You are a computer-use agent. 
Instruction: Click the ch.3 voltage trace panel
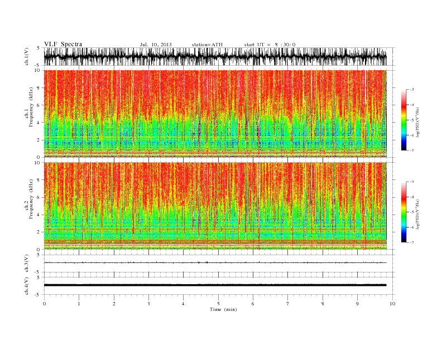point(219,264)
